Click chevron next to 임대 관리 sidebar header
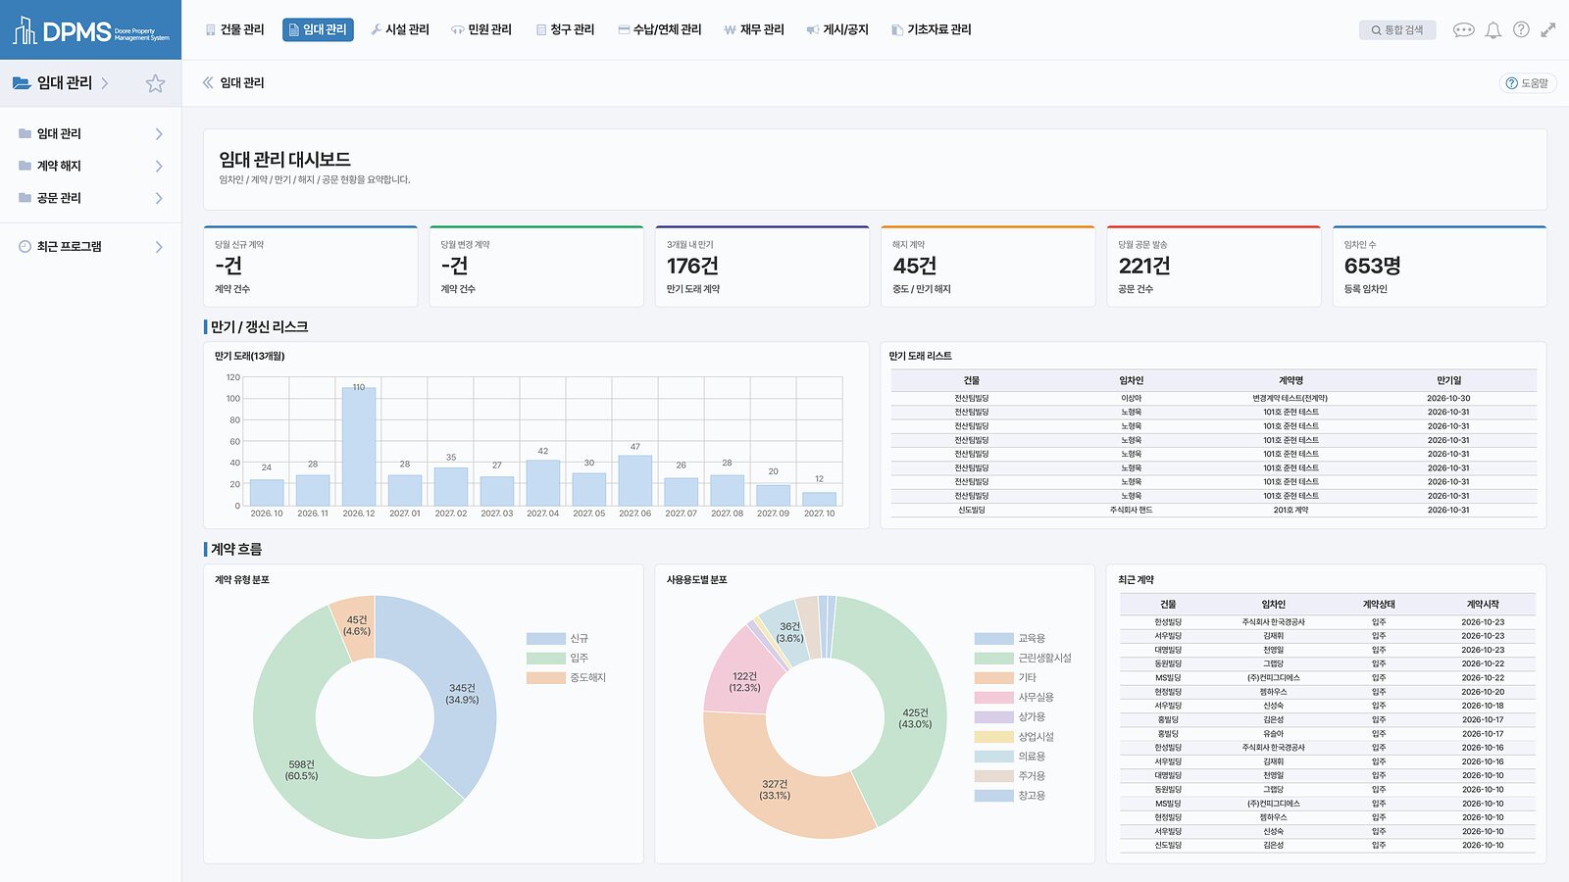The height and width of the screenshot is (882, 1569). [105, 83]
